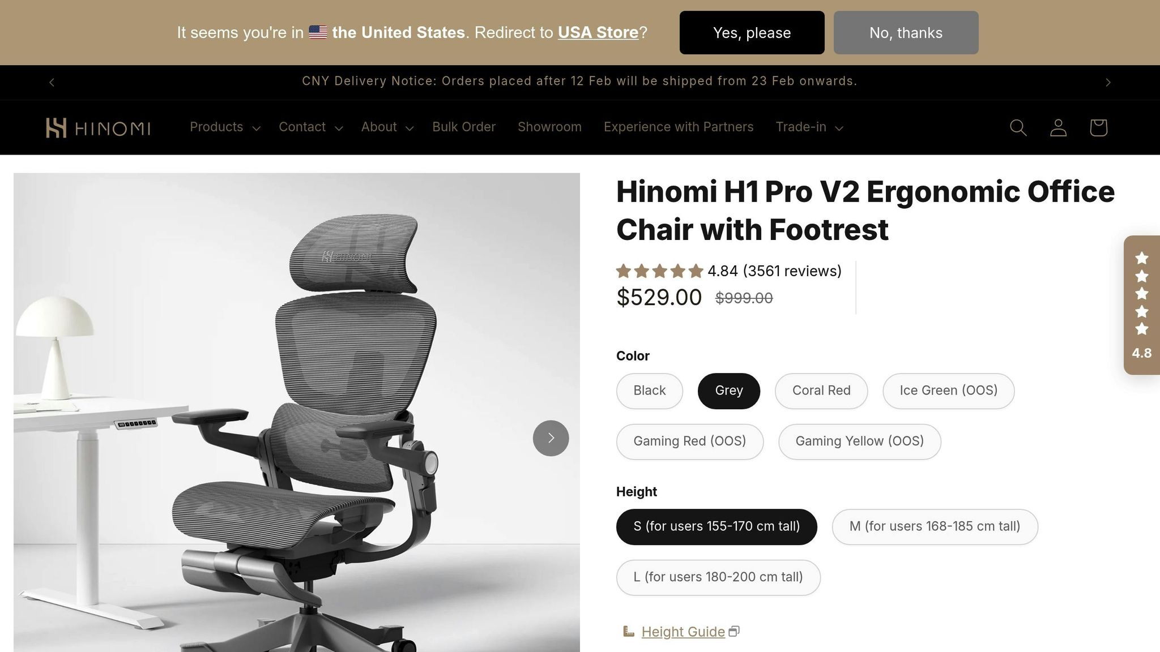Open the Height Guide link

point(683,632)
